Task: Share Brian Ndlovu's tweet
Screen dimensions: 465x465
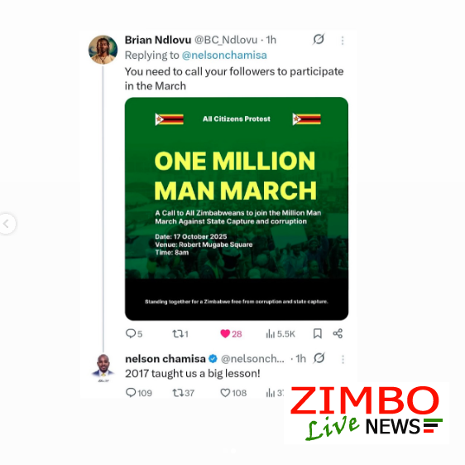Action: pyautogui.click(x=338, y=333)
